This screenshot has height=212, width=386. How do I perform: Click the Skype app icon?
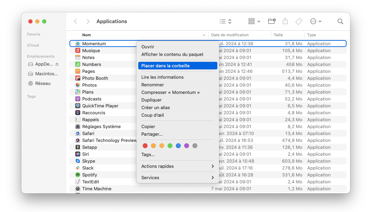(78, 161)
